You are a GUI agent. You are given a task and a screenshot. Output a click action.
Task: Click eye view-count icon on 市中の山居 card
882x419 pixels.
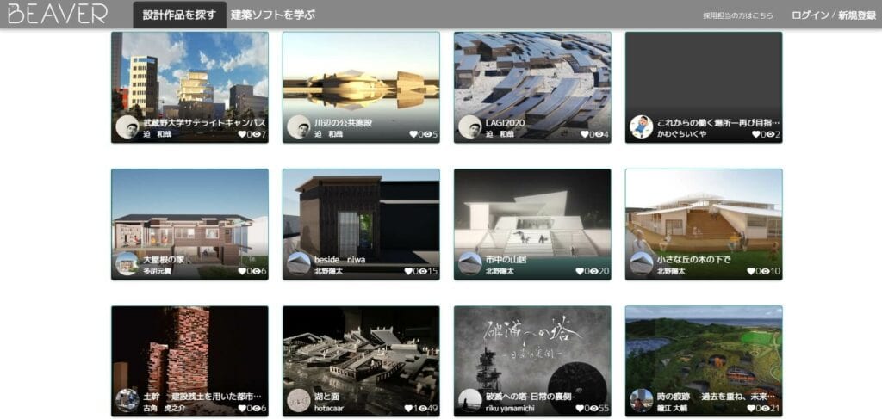coord(594,271)
